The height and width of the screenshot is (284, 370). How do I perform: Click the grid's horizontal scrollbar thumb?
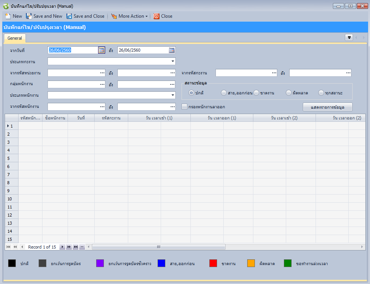(x=158, y=247)
